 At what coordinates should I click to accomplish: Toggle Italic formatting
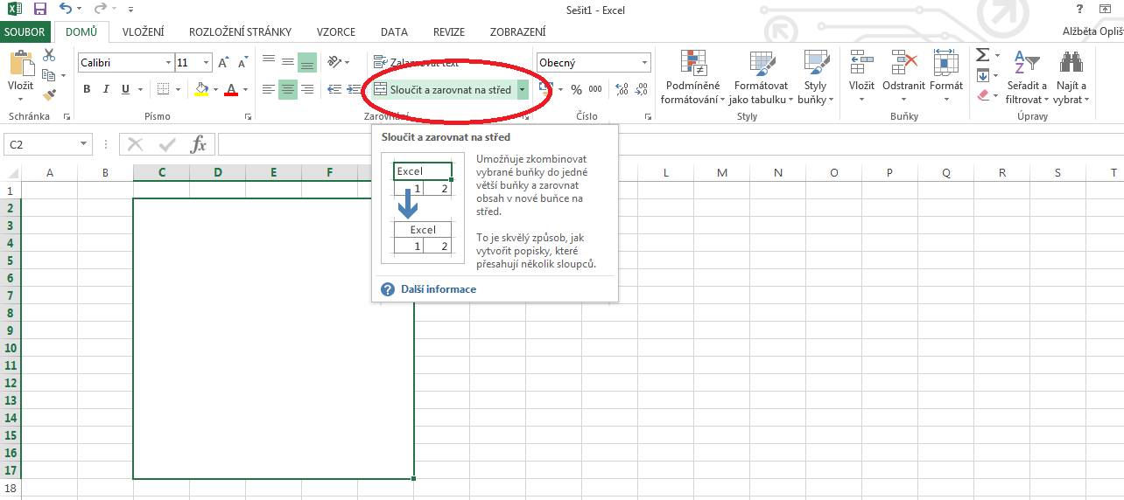pyautogui.click(x=106, y=89)
